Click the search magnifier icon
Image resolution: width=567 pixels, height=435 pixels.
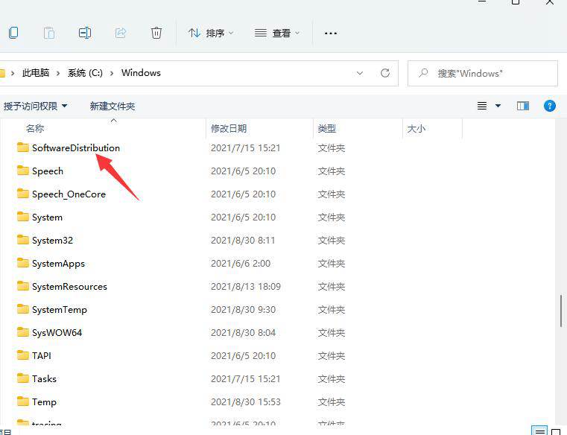tap(423, 73)
